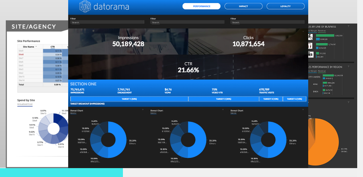Click the CTR 21.66% tile
Screen dimensions: 363x177
(188, 67)
